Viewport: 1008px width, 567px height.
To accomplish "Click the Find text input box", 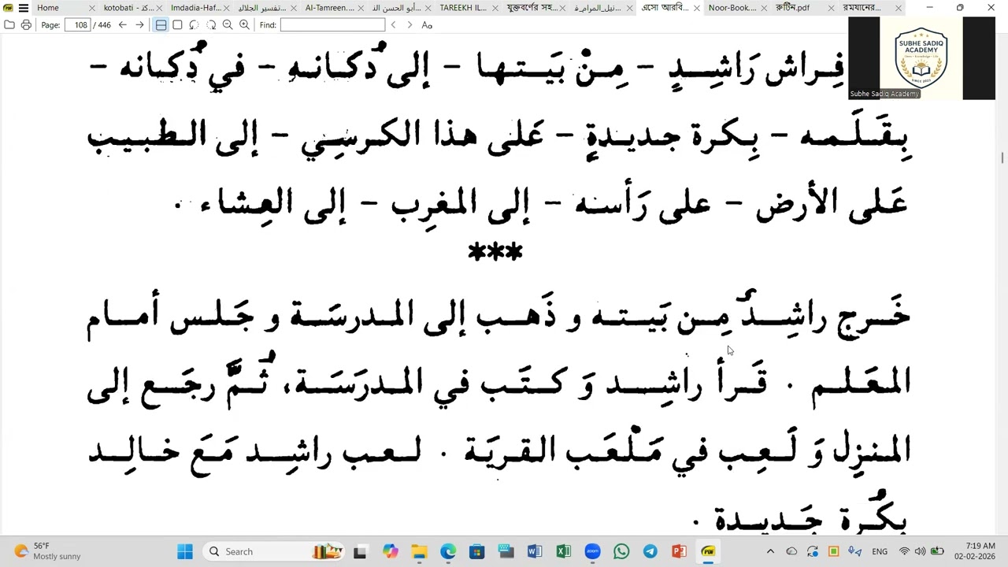I will coord(332,25).
